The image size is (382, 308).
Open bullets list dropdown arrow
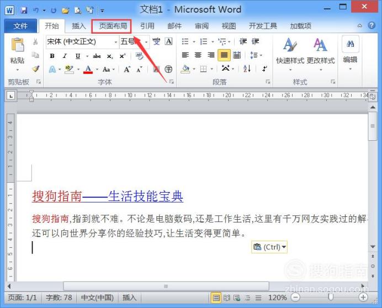[x=194, y=42]
